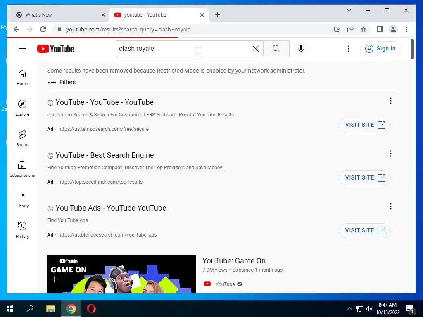Viewport: 423px width, 317px height.
Task: Open options for You Tube Ads ad
Action: [391, 206]
